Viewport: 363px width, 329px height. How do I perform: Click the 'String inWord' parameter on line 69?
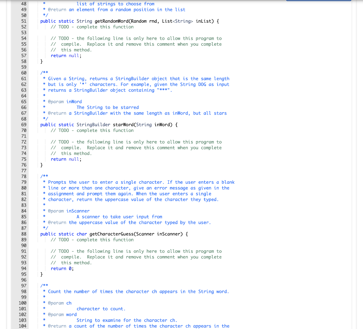153,124
